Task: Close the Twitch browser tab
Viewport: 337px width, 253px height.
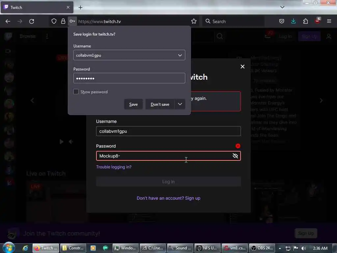Action: (68, 7)
